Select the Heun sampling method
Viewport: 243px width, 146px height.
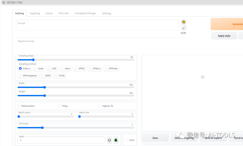(62, 68)
